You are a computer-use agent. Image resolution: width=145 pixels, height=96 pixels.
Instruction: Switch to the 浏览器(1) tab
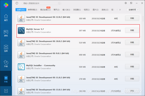pos(77,10)
